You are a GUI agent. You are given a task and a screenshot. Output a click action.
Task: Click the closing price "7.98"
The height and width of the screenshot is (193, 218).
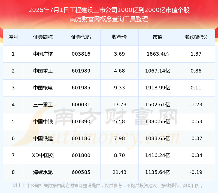pyautogui.click(x=119, y=138)
